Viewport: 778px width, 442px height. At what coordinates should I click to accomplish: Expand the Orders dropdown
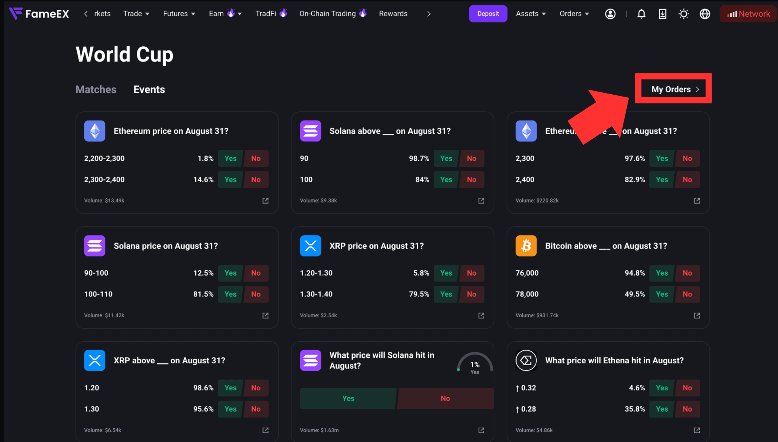click(574, 14)
